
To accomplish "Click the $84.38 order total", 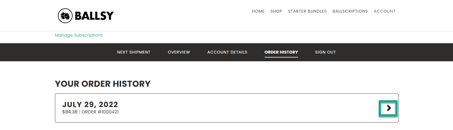I will click(70, 112).
